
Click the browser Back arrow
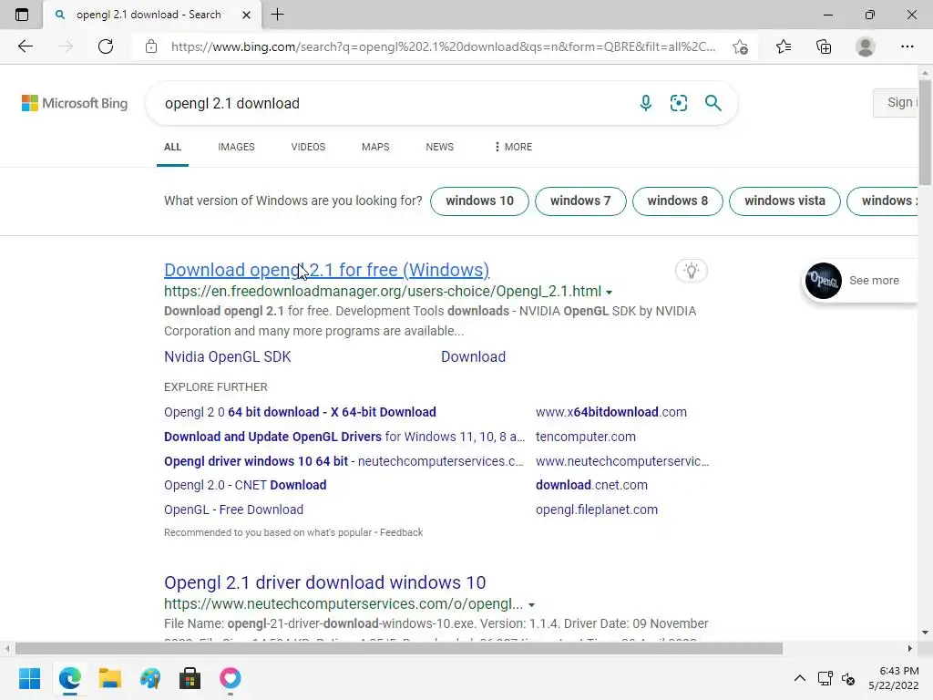[25, 46]
